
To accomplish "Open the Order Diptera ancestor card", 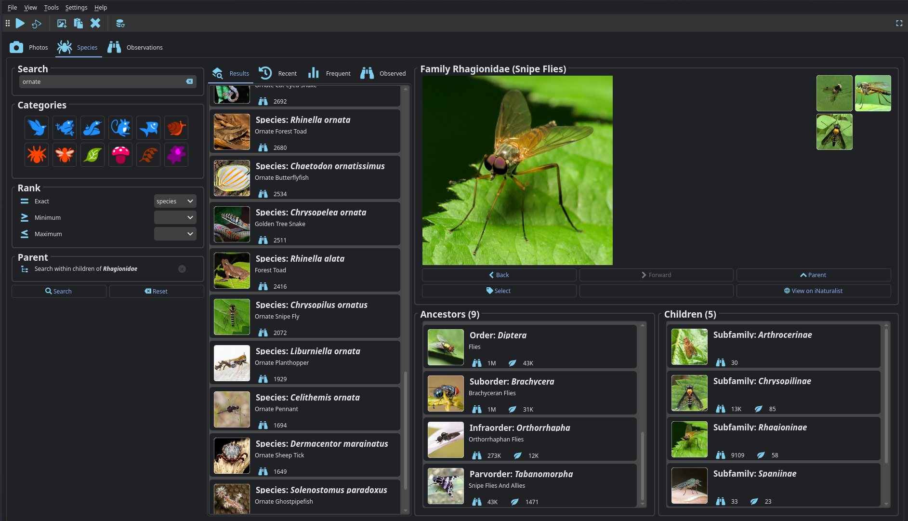I will [x=530, y=347].
